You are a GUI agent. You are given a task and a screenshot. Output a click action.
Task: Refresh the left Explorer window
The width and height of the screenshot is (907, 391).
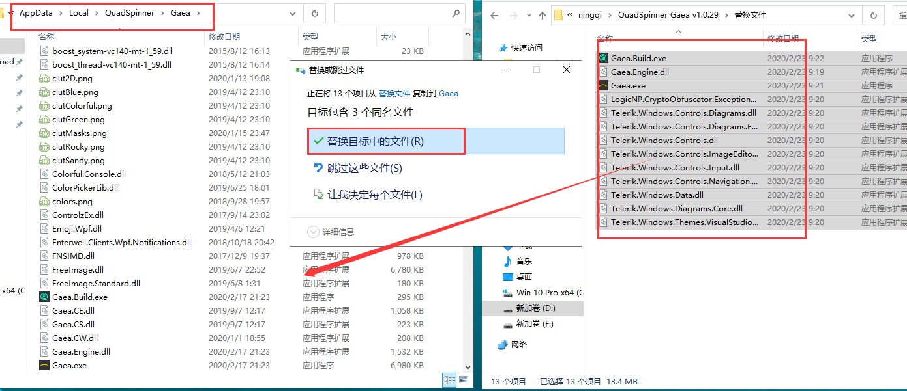(x=315, y=13)
